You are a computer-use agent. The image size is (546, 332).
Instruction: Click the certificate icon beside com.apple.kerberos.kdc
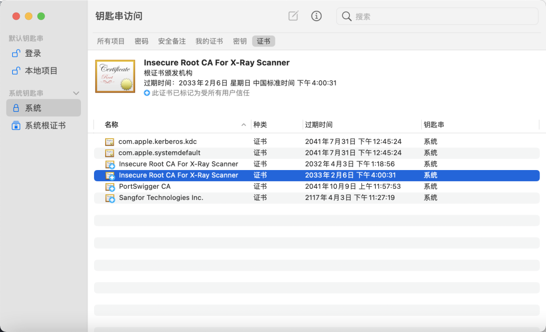pyautogui.click(x=110, y=141)
